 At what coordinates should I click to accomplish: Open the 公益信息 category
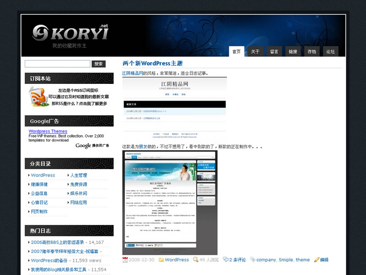pyautogui.click(x=39, y=193)
